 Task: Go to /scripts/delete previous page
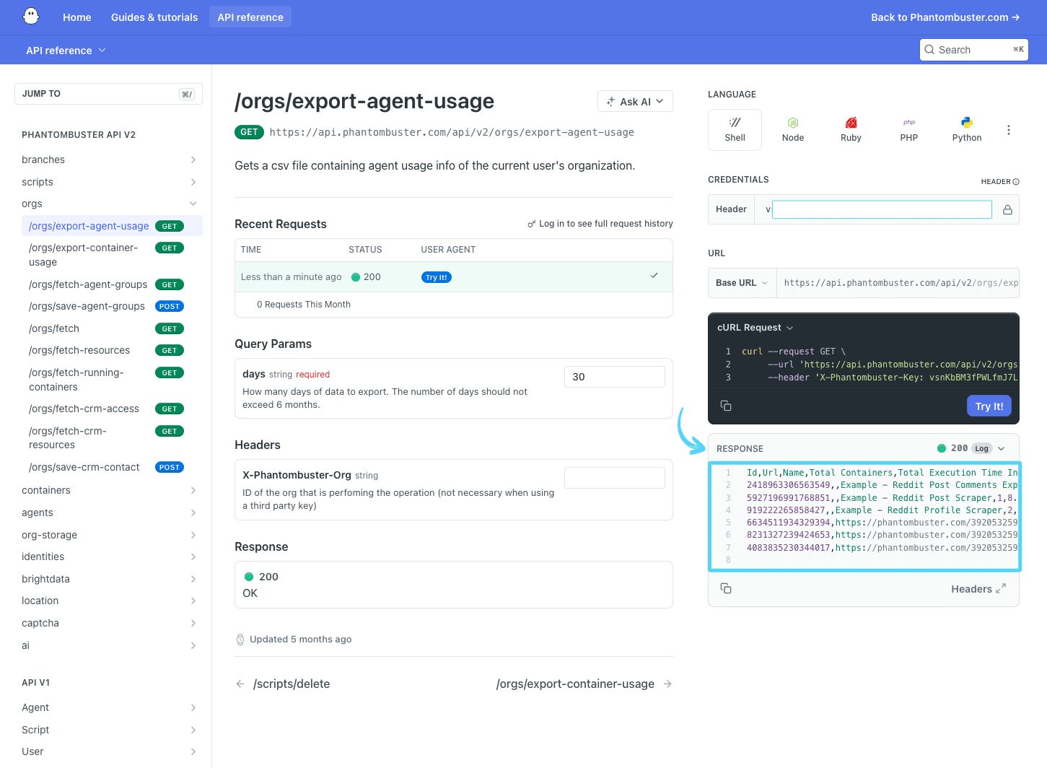(283, 684)
